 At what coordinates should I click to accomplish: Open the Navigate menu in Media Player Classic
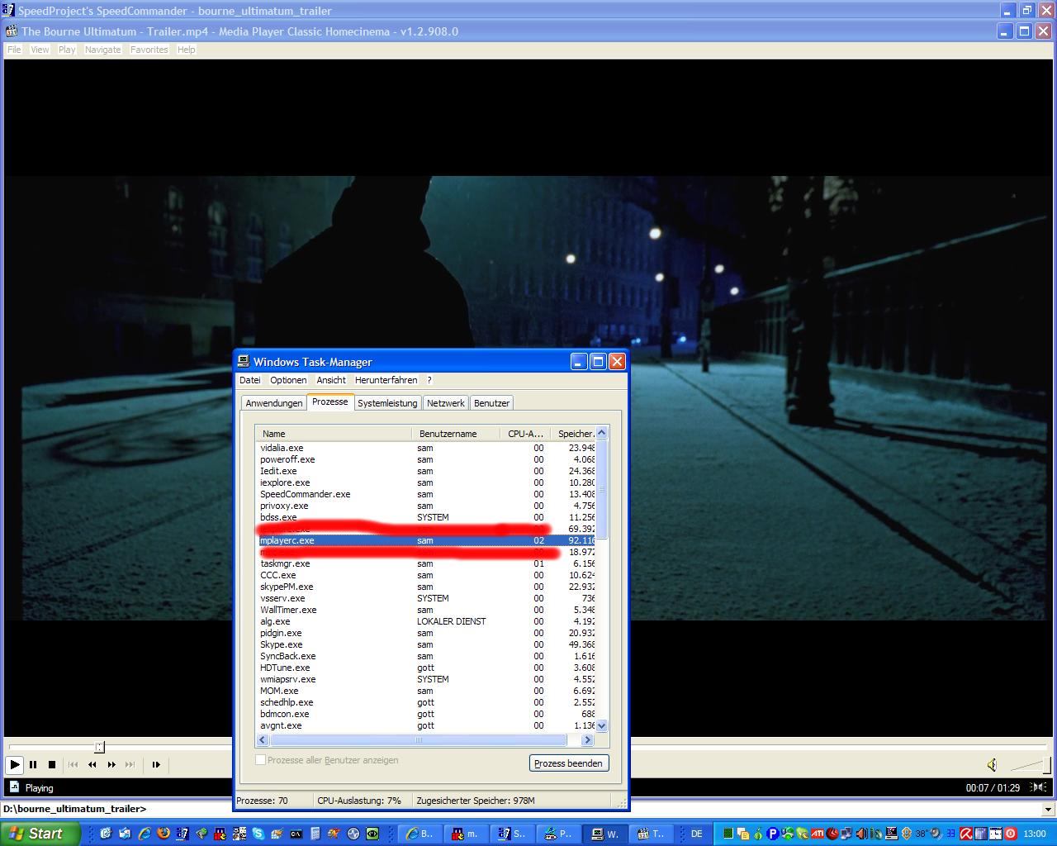[102, 50]
